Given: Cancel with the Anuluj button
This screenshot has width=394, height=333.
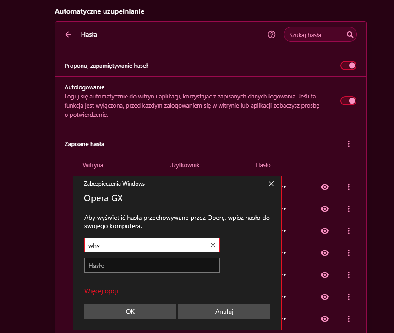Looking at the screenshot, I should [224, 311].
